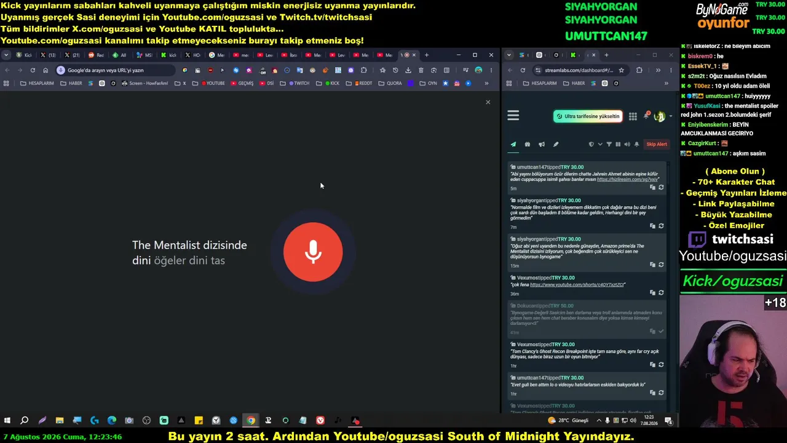This screenshot has height=443, width=787.
Task: Open the YOUTUBE bookmark folder
Action: pos(213,83)
